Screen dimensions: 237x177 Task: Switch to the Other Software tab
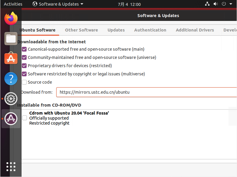coord(81,30)
